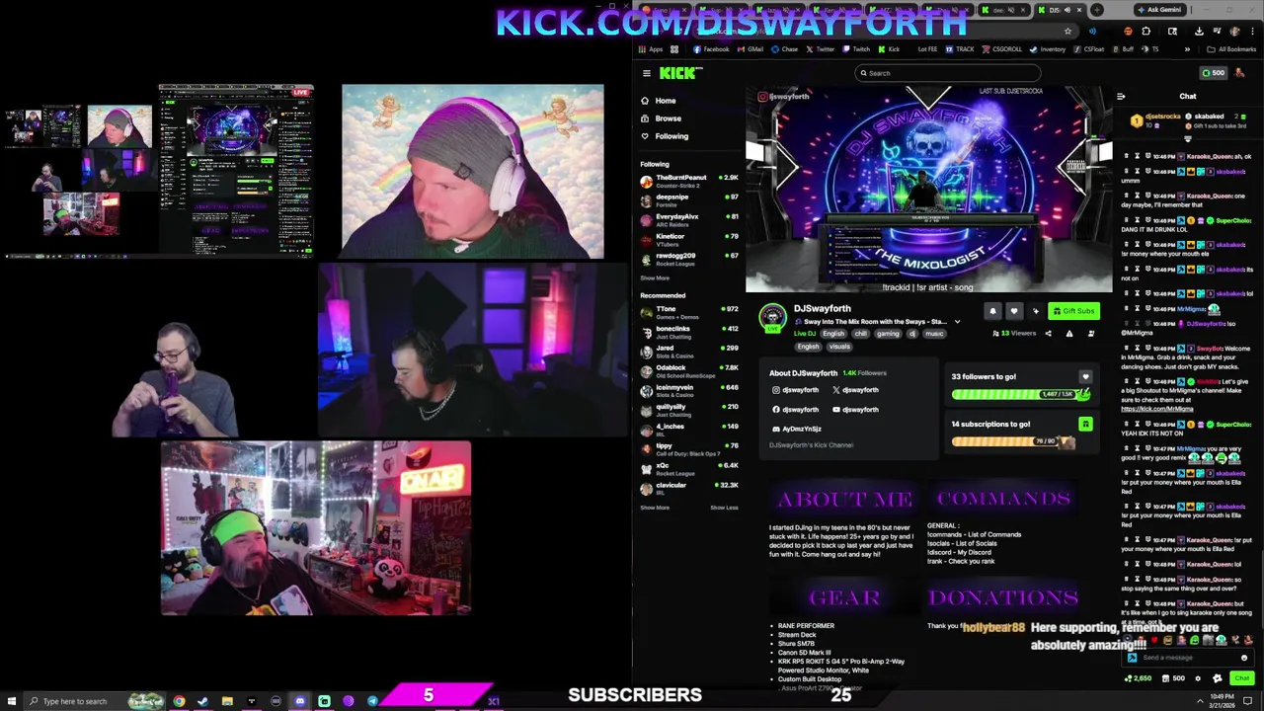Open djswayforth YouTube link
Screen dimensions: 1264x711
[855, 410]
